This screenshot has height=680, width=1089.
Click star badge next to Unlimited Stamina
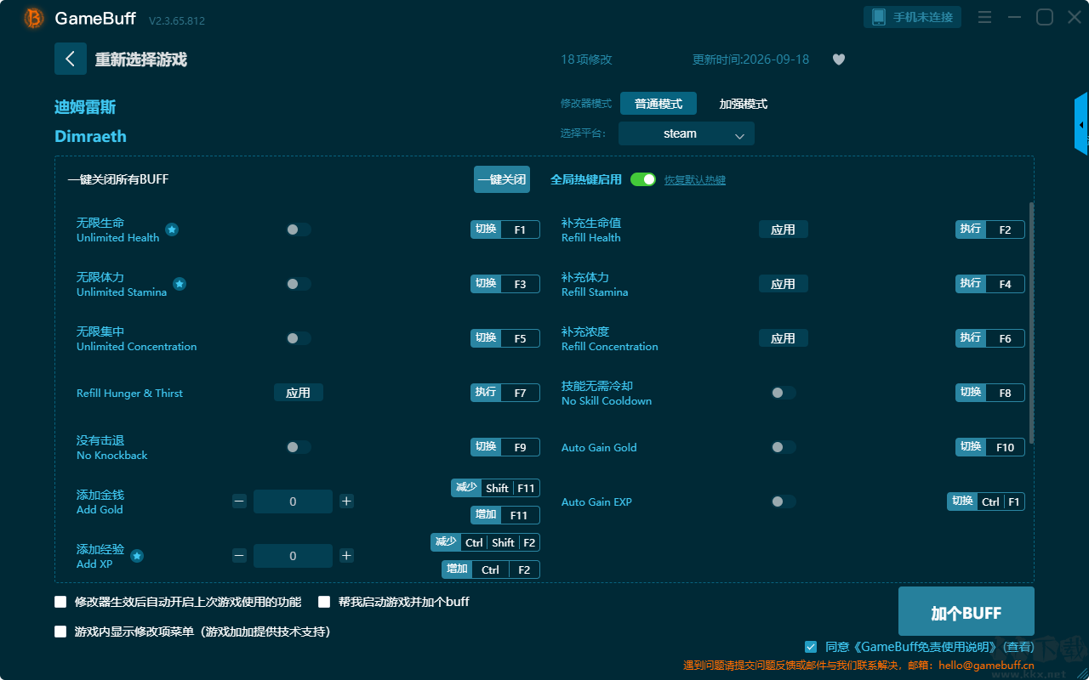(180, 284)
